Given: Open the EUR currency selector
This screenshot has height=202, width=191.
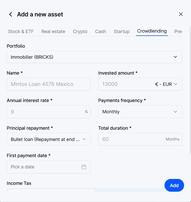Looking at the screenshot, I should point(166,84).
